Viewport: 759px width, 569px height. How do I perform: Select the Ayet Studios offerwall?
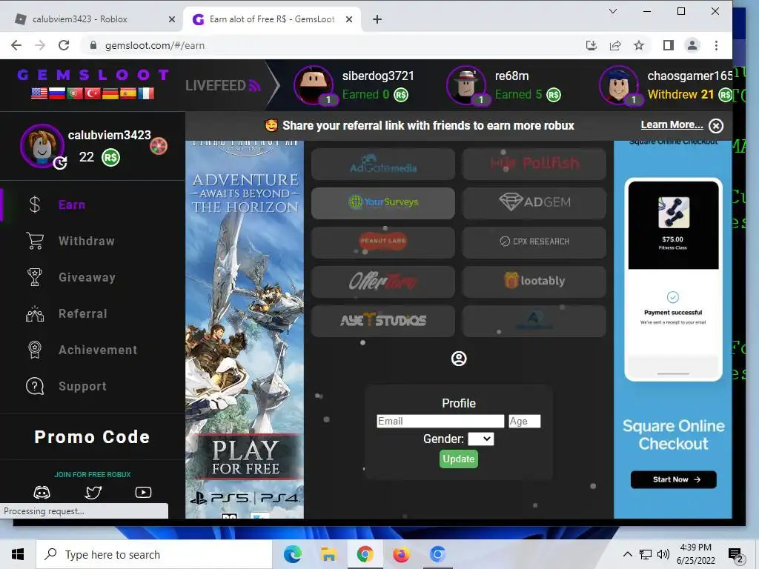(x=383, y=320)
